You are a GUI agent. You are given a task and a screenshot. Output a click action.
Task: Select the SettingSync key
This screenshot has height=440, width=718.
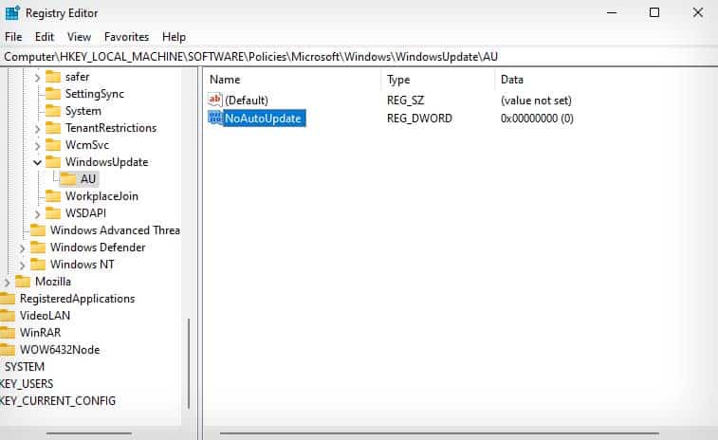pos(95,93)
